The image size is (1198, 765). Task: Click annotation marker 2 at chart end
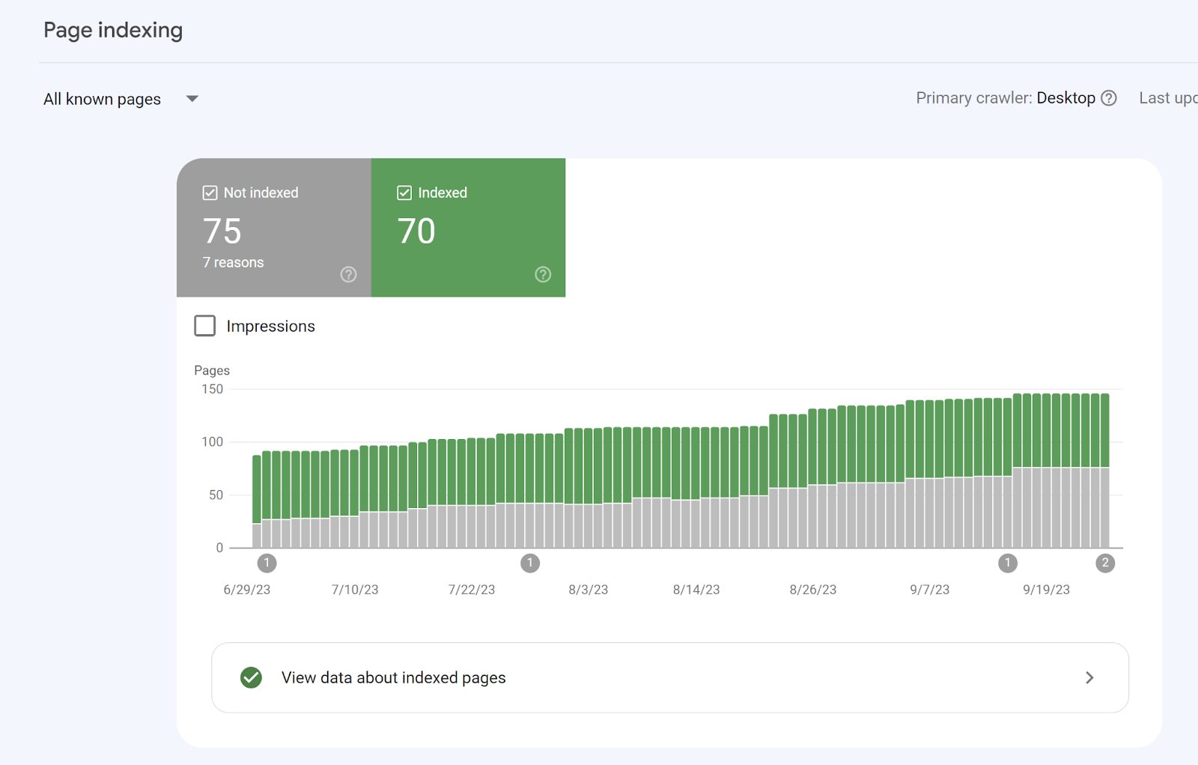pos(1104,563)
